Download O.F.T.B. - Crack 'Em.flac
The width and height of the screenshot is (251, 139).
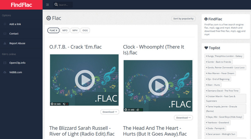tap(109, 112)
